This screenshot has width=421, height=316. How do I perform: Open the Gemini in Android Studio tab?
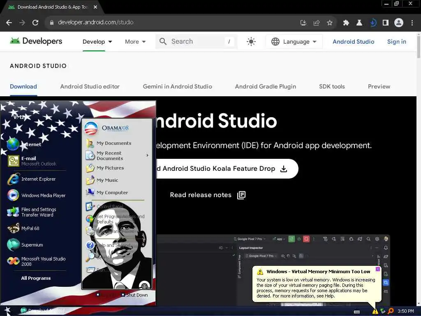click(x=178, y=86)
